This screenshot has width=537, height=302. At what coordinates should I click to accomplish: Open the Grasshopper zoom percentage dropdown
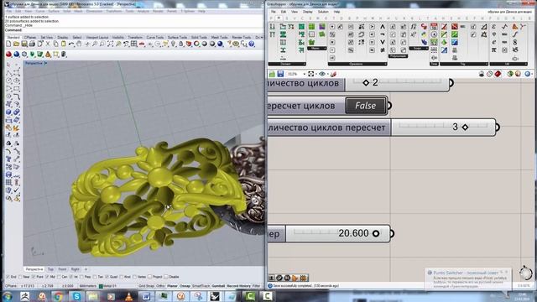[x=304, y=74]
